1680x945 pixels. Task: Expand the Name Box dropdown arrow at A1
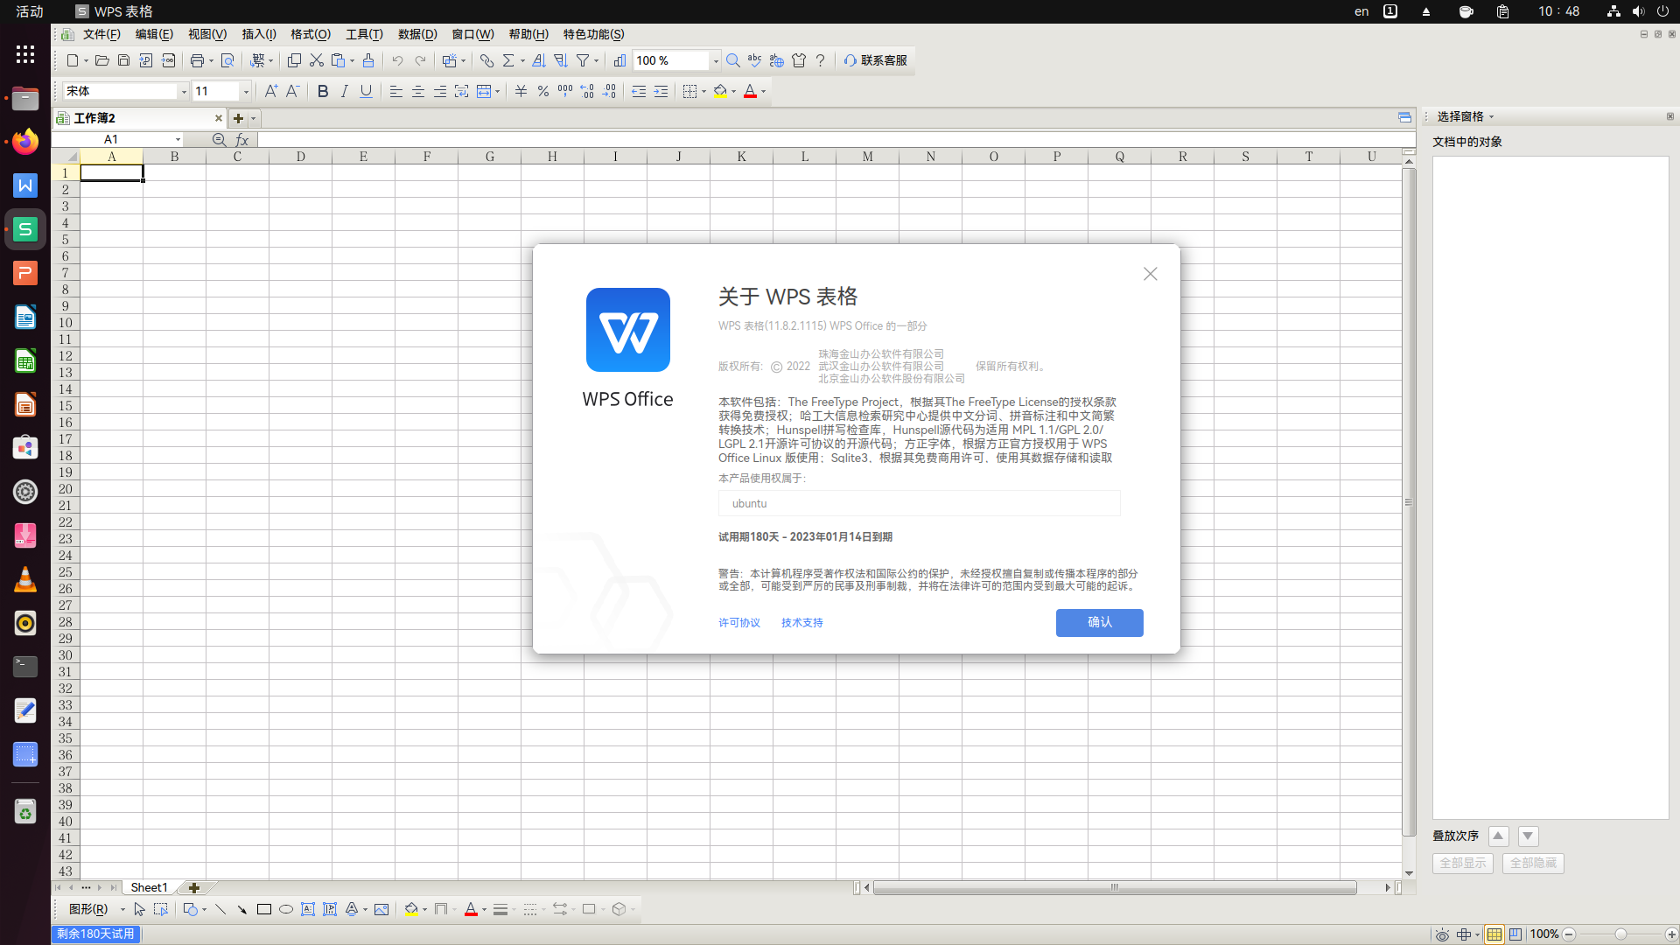pyautogui.click(x=178, y=139)
